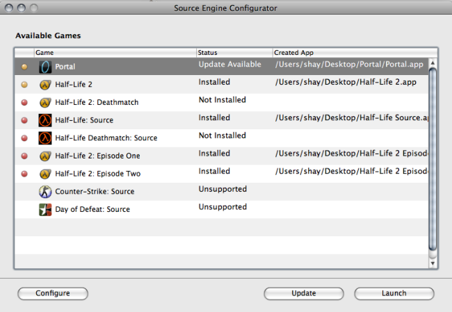
Task: Select Half-Life 2: Deathmatch text
Action: [x=97, y=102]
